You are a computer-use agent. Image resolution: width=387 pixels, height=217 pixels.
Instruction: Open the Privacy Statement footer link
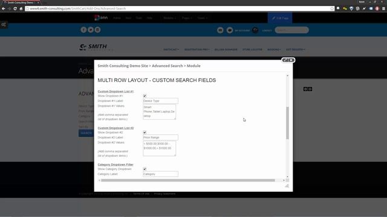coord(164,194)
